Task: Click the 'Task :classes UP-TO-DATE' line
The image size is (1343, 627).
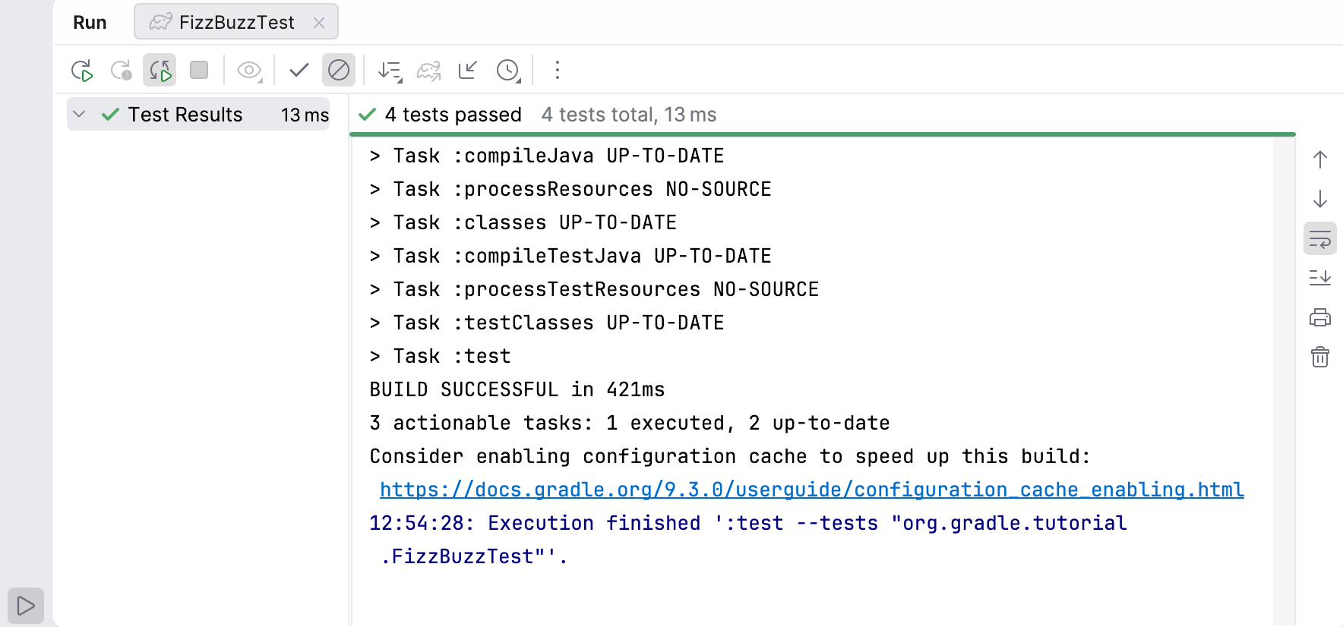Action: click(x=523, y=222)
